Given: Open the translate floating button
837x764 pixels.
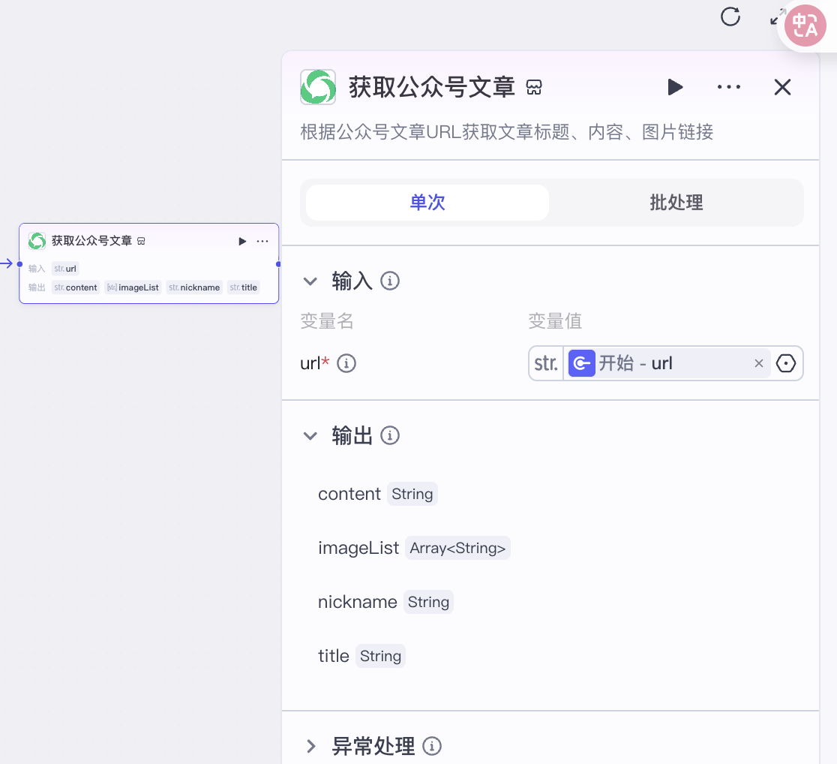Looking at the screenshot, I should click(805, 25).
